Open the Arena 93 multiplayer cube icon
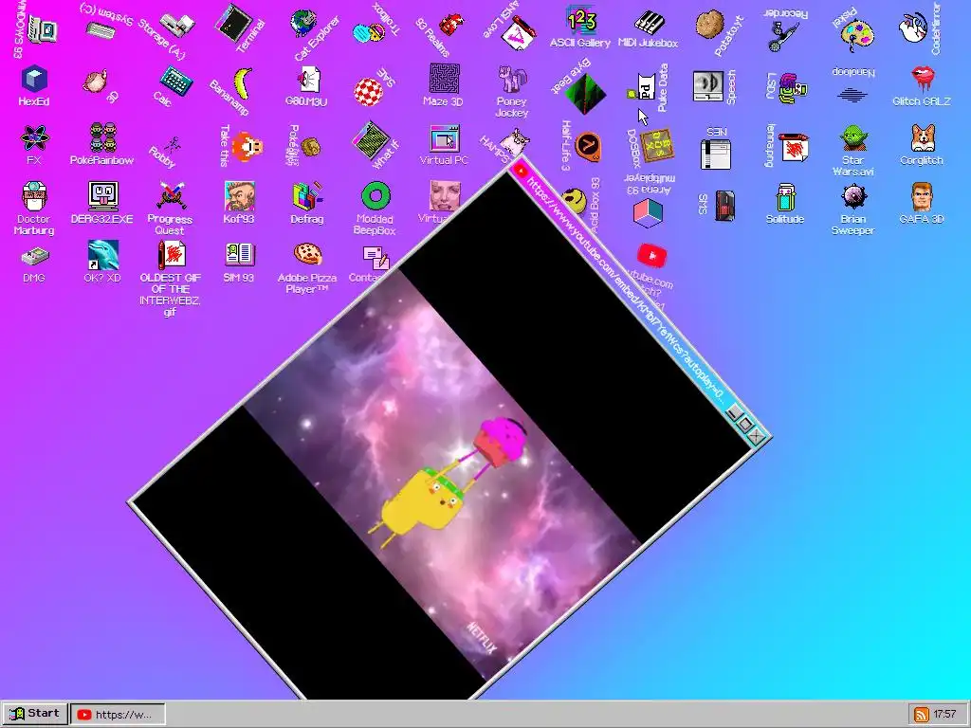 pyautogui.click(x=649, y=212)
